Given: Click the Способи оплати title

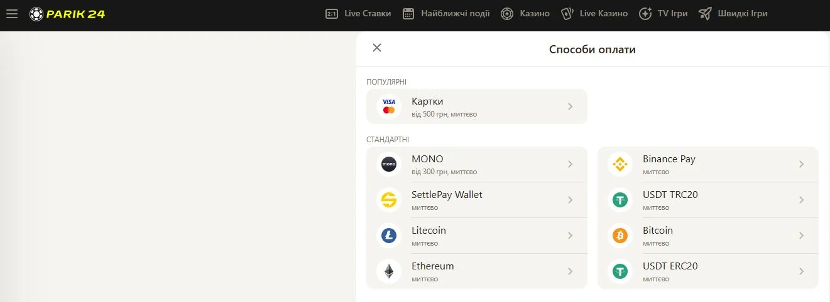Looking at the screenshot, I should pos(592,49).
